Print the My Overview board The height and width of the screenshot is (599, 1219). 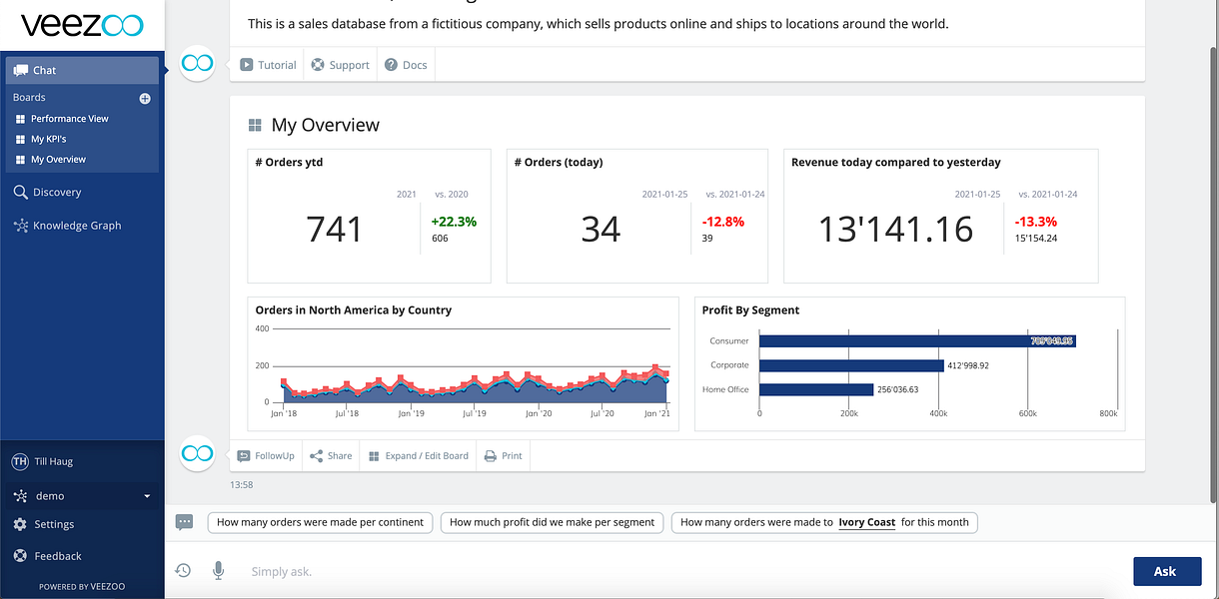(503, 455)
